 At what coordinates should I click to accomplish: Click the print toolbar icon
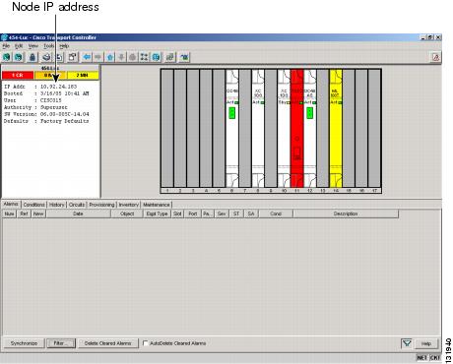46,57
